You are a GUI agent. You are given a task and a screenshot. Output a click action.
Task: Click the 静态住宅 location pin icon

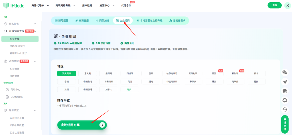[x=6, y=24]
